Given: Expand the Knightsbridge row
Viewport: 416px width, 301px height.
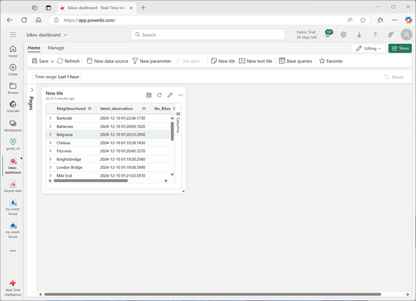Looking at the screenshot, I should pos(50,159).
